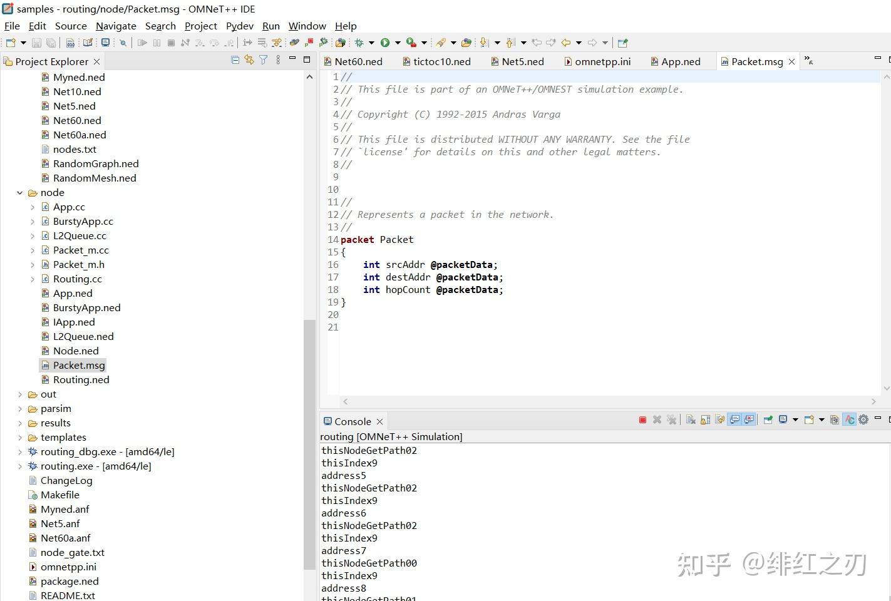
Task: Toggle Show Console When Standard Error Changes
Action: [x=749, y=420]
